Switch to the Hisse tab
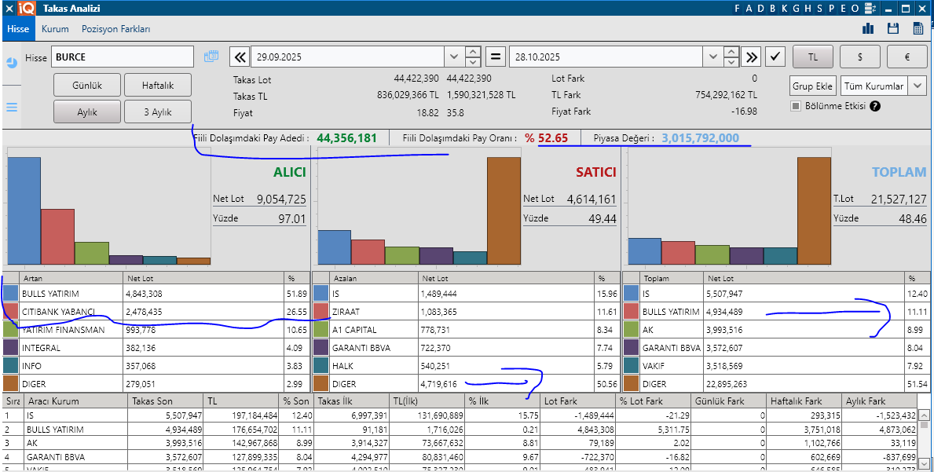This screenshot has height=472, width=934. click(x=18, y=28)
